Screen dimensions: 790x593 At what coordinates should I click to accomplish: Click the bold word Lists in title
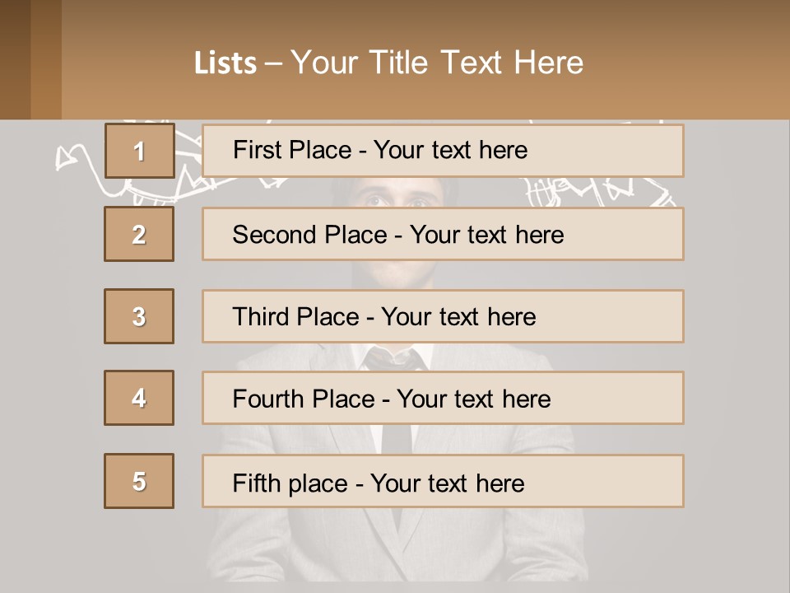[x=225, y=63]
